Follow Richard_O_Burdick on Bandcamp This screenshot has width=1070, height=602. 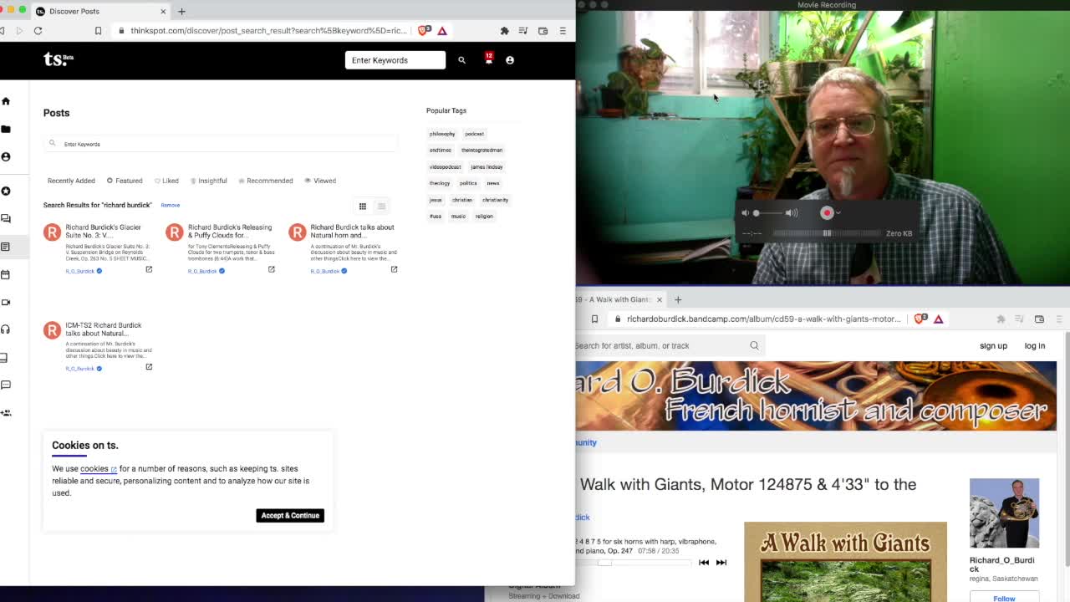tap(1004, 597)
